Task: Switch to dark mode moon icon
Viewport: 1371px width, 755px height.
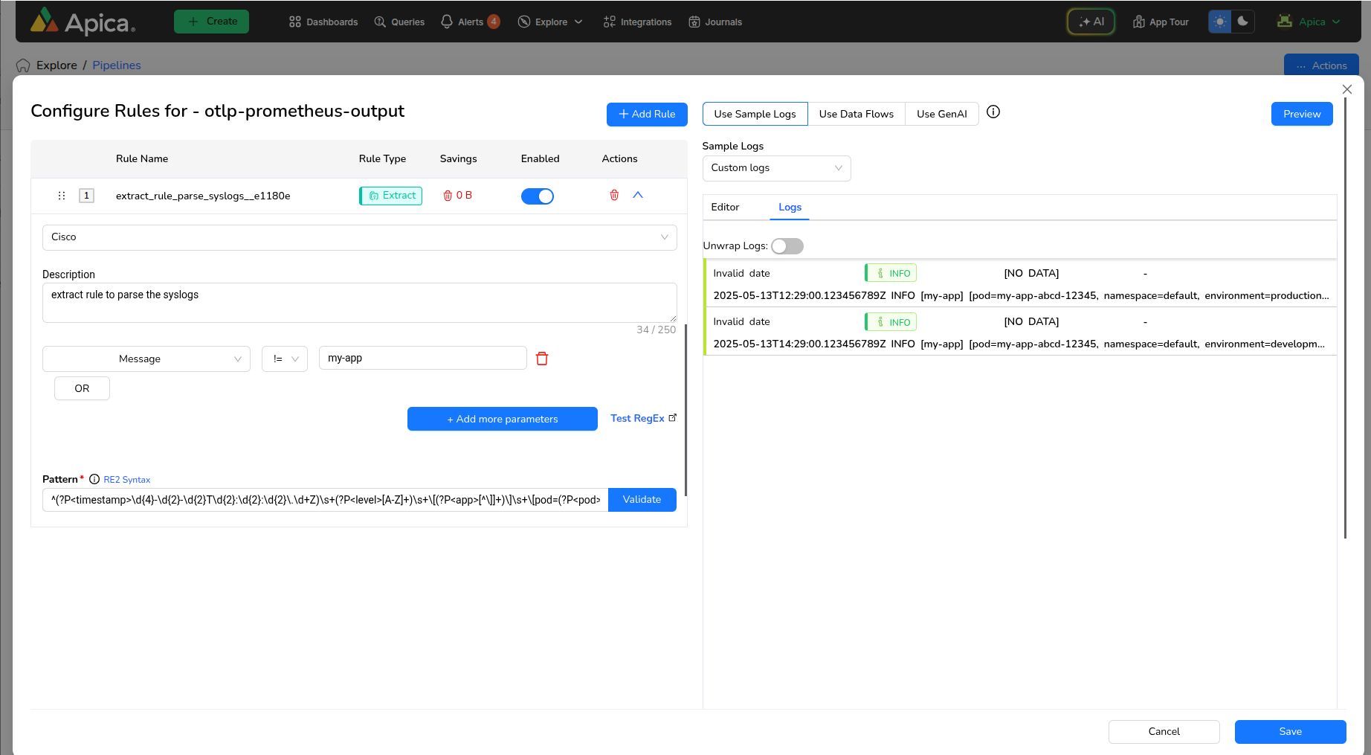Action: (1242, 22)
